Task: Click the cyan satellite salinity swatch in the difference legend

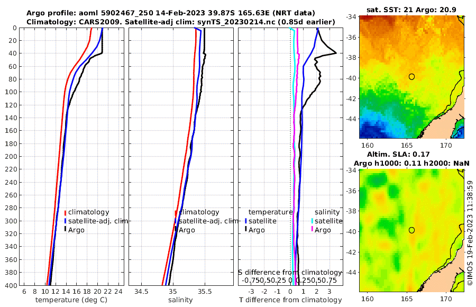Action: pos(313,221)
